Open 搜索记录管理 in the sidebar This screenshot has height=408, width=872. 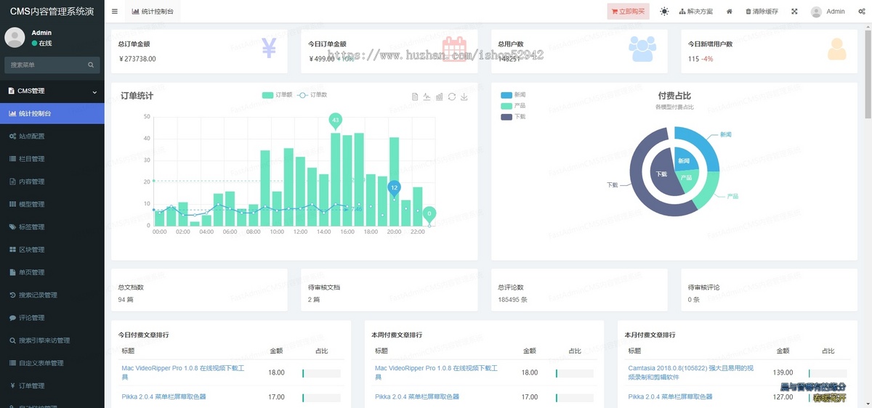[52, 295]
